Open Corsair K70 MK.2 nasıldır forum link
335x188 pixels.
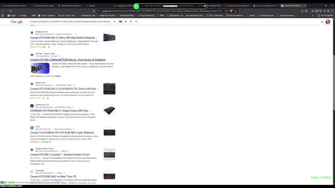coord(60,155)
